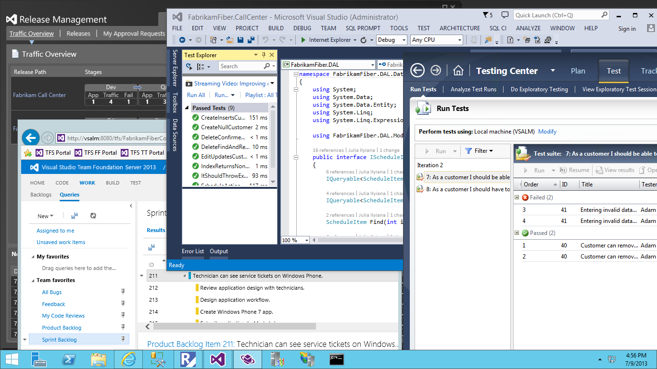Click Sign in at top of Visual Studio
Screen dimensions: 657x369
pos(627,29)
